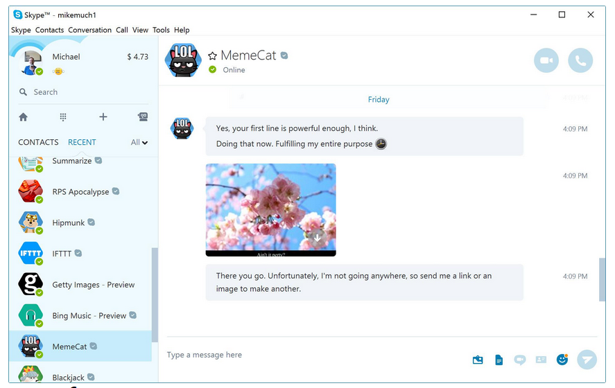Click Michael's profile avatar
Viewport: 615px width, 388px height.
pyautogui.click(x=31, y=62)
